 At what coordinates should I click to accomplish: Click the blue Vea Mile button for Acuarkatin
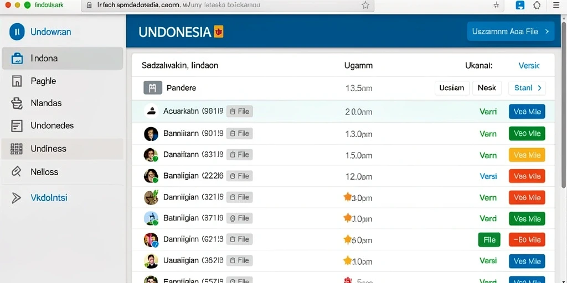pos(527,112)
